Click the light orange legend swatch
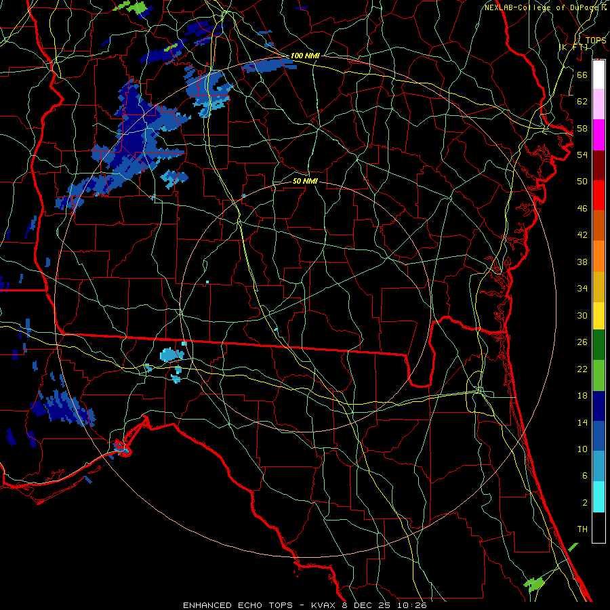Viewport: 610px width, 610px height. coord(598,256)
